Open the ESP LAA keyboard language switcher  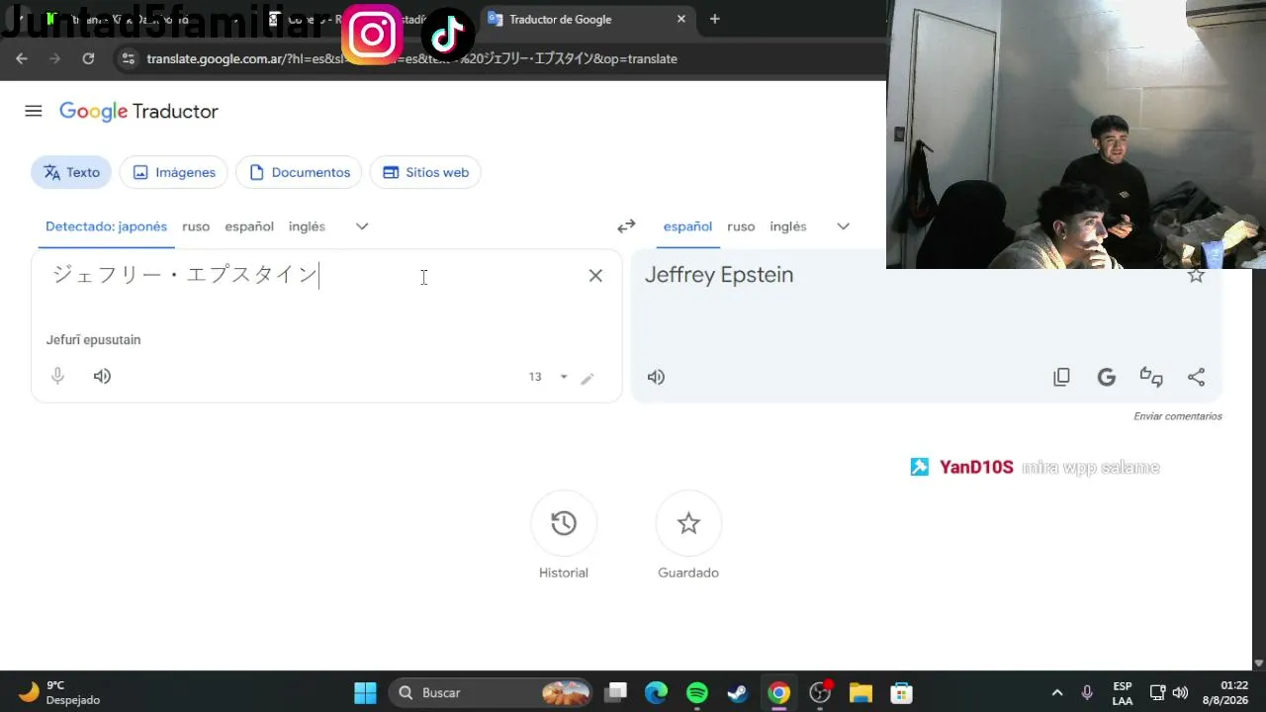(1123, 693)
